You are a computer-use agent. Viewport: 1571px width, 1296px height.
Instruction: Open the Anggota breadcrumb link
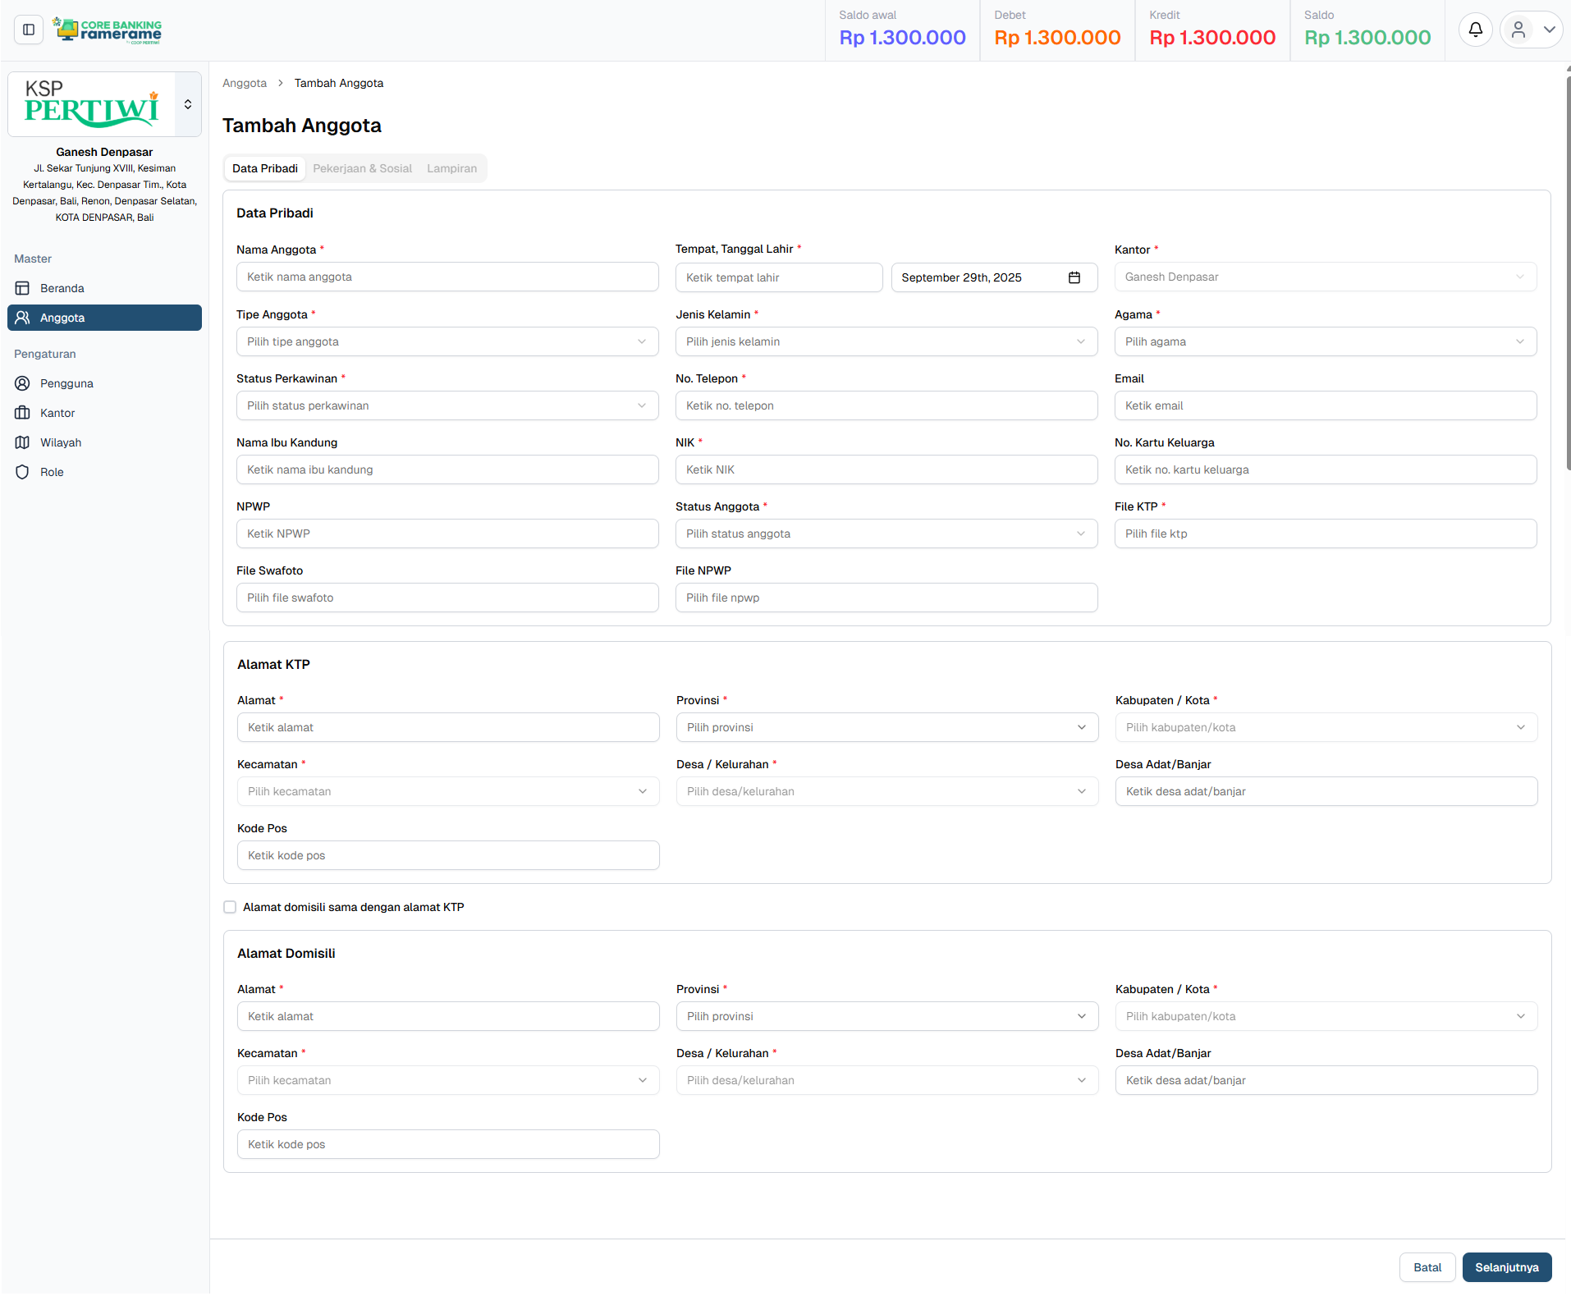point(244,83)
